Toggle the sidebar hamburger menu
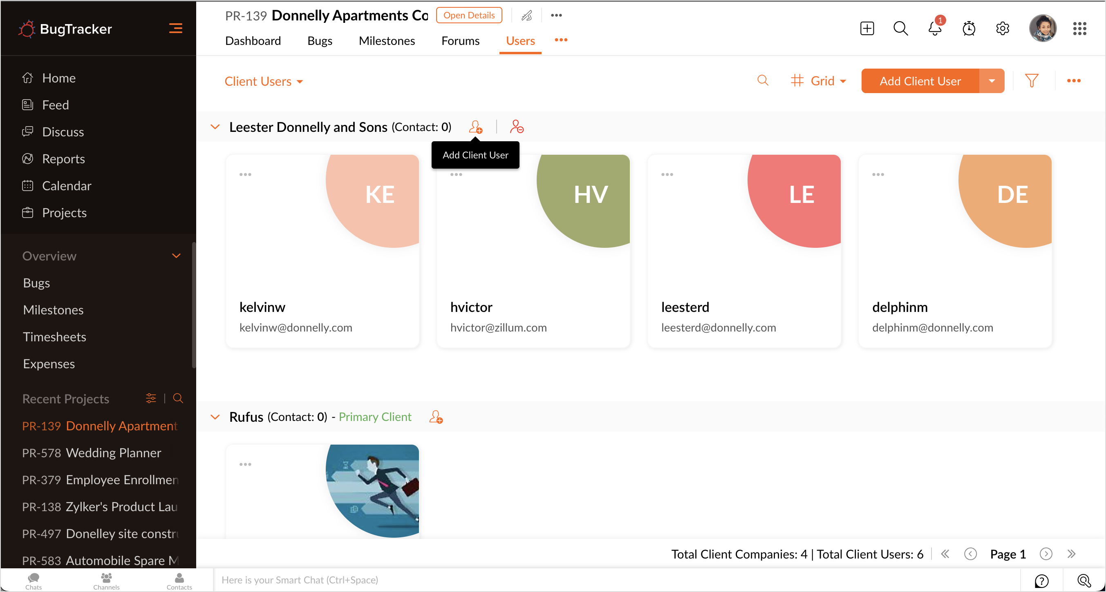Viewport: 1106px width, 592px height. click(176, 28)
